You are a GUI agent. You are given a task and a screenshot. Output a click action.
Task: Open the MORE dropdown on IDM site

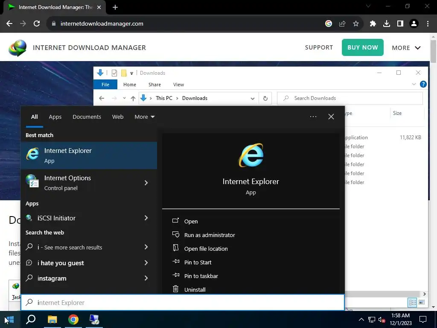coord(406,48)
